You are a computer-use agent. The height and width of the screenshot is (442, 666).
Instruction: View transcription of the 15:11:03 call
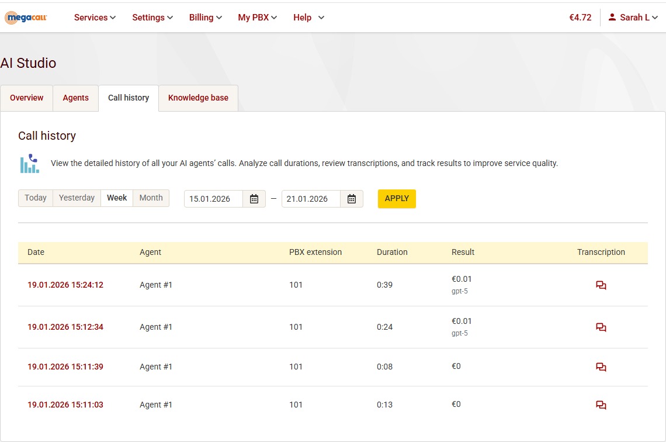pos(601,405)
